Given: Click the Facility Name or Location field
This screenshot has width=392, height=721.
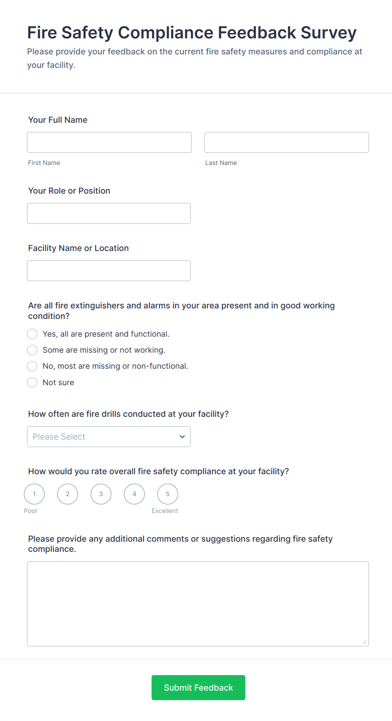Looking at the screenshot, I should (109, 270).
